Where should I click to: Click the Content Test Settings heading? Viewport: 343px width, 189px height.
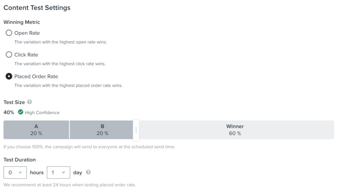(x=37, y=8)
